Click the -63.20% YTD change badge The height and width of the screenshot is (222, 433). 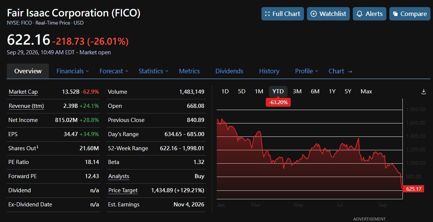278,103
